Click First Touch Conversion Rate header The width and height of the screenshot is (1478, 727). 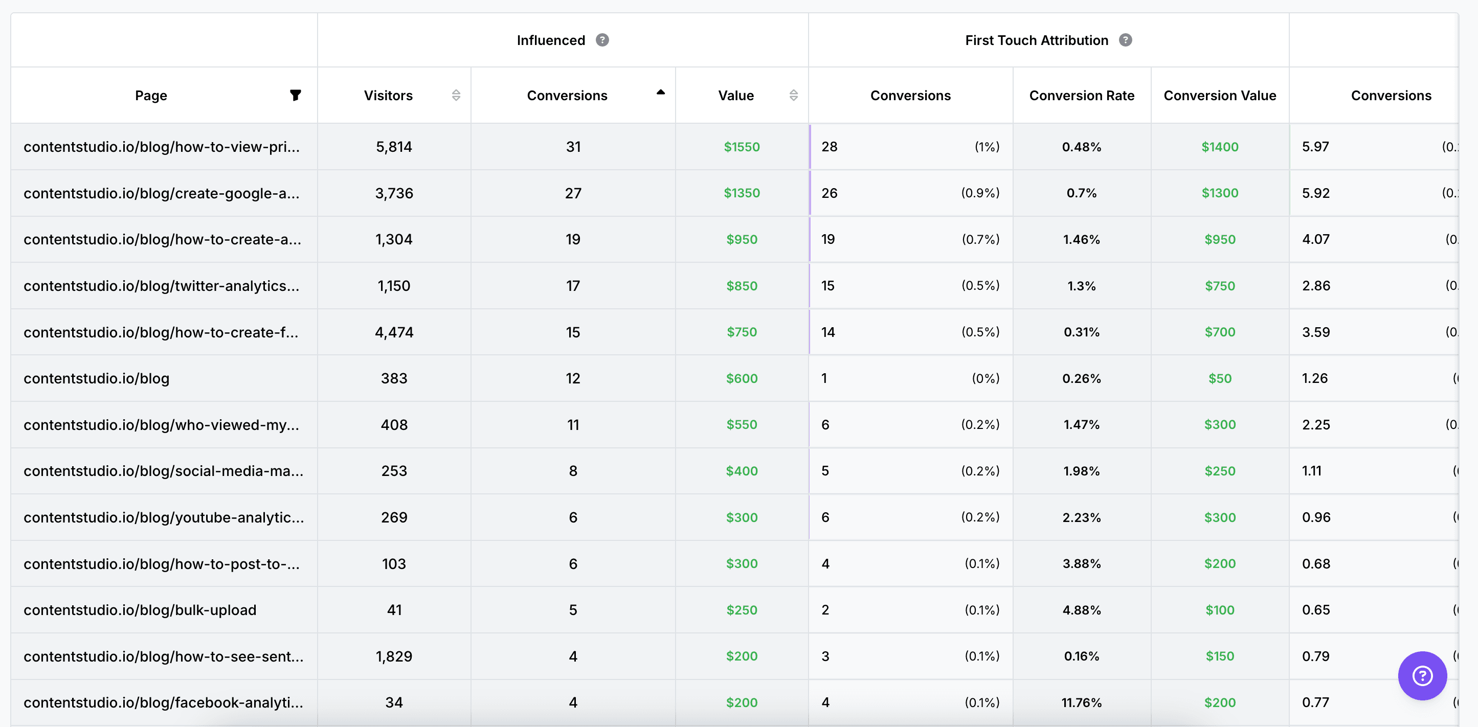pos(1081,96)
